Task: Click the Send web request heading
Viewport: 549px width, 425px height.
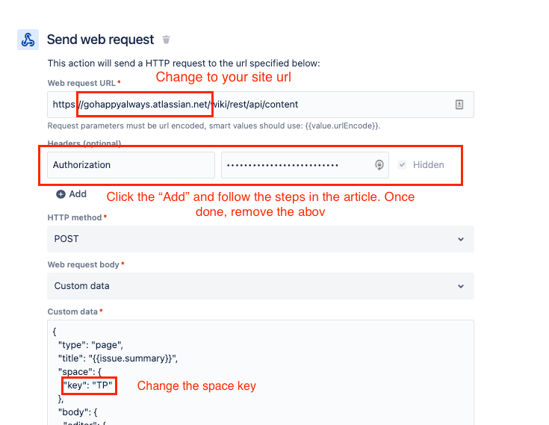Action: (x=101, y=40)
